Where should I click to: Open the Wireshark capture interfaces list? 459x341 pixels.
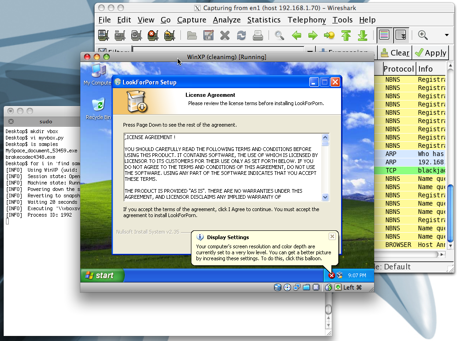103,35
